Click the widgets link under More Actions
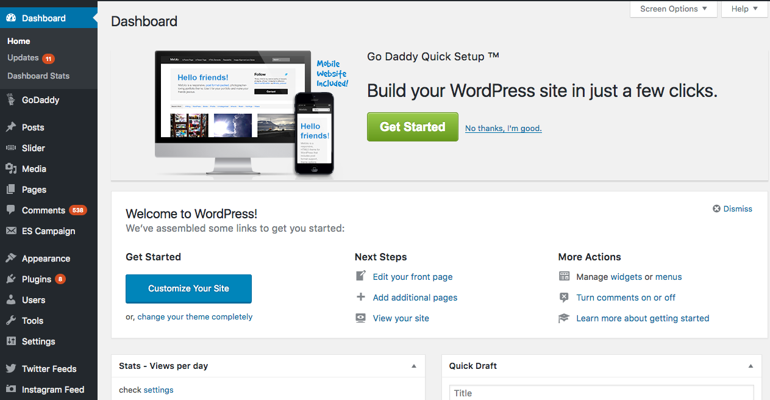This screenshot has height=400, width=770. [626, 277]
